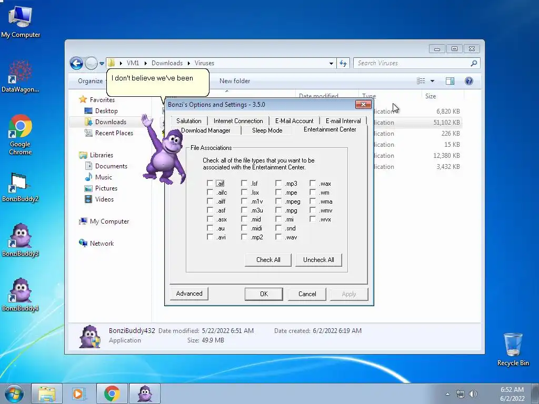Toggle the Explorer preview pane
Viewport: 539px width, 404px height.
450,81
